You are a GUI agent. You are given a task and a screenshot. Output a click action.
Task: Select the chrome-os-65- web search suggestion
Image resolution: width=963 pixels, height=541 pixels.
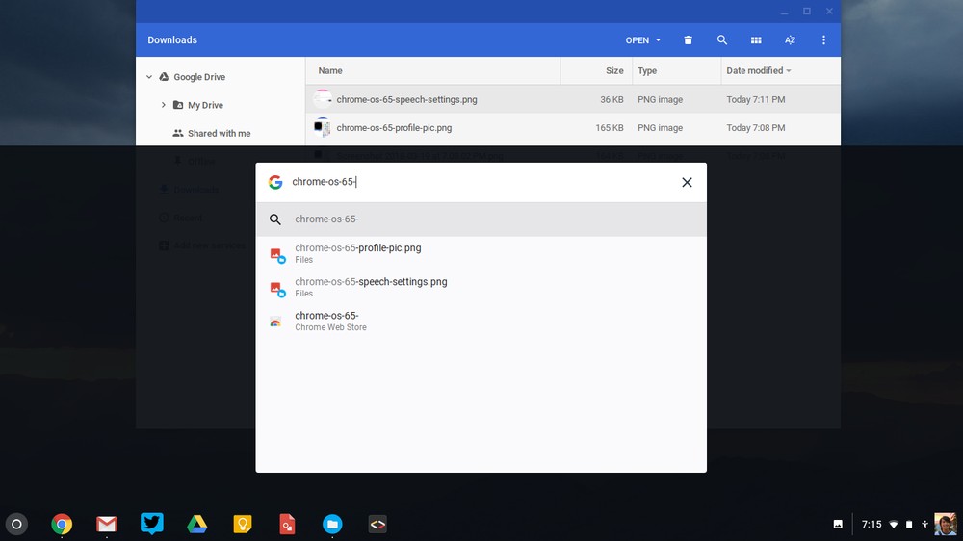[x=481, y=219]
